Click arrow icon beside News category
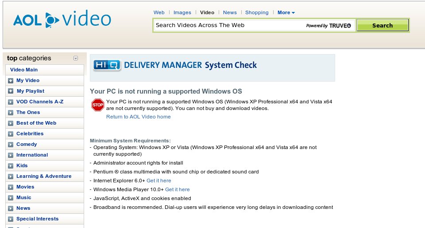This screenshot has height=228, width=425. 11,208
